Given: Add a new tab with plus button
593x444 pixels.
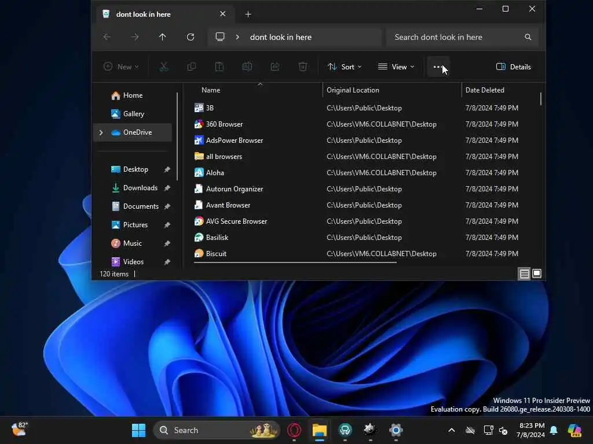Looking at the screenshot, I should [x=248, y=14].
